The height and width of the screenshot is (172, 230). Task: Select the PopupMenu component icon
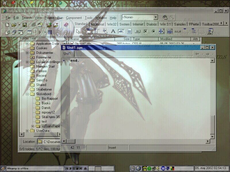[105, 31]
